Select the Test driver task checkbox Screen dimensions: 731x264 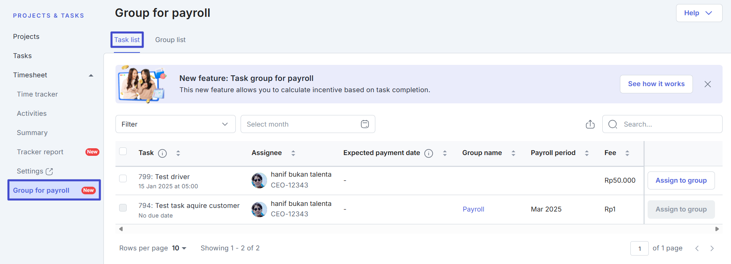coord(123,179)
